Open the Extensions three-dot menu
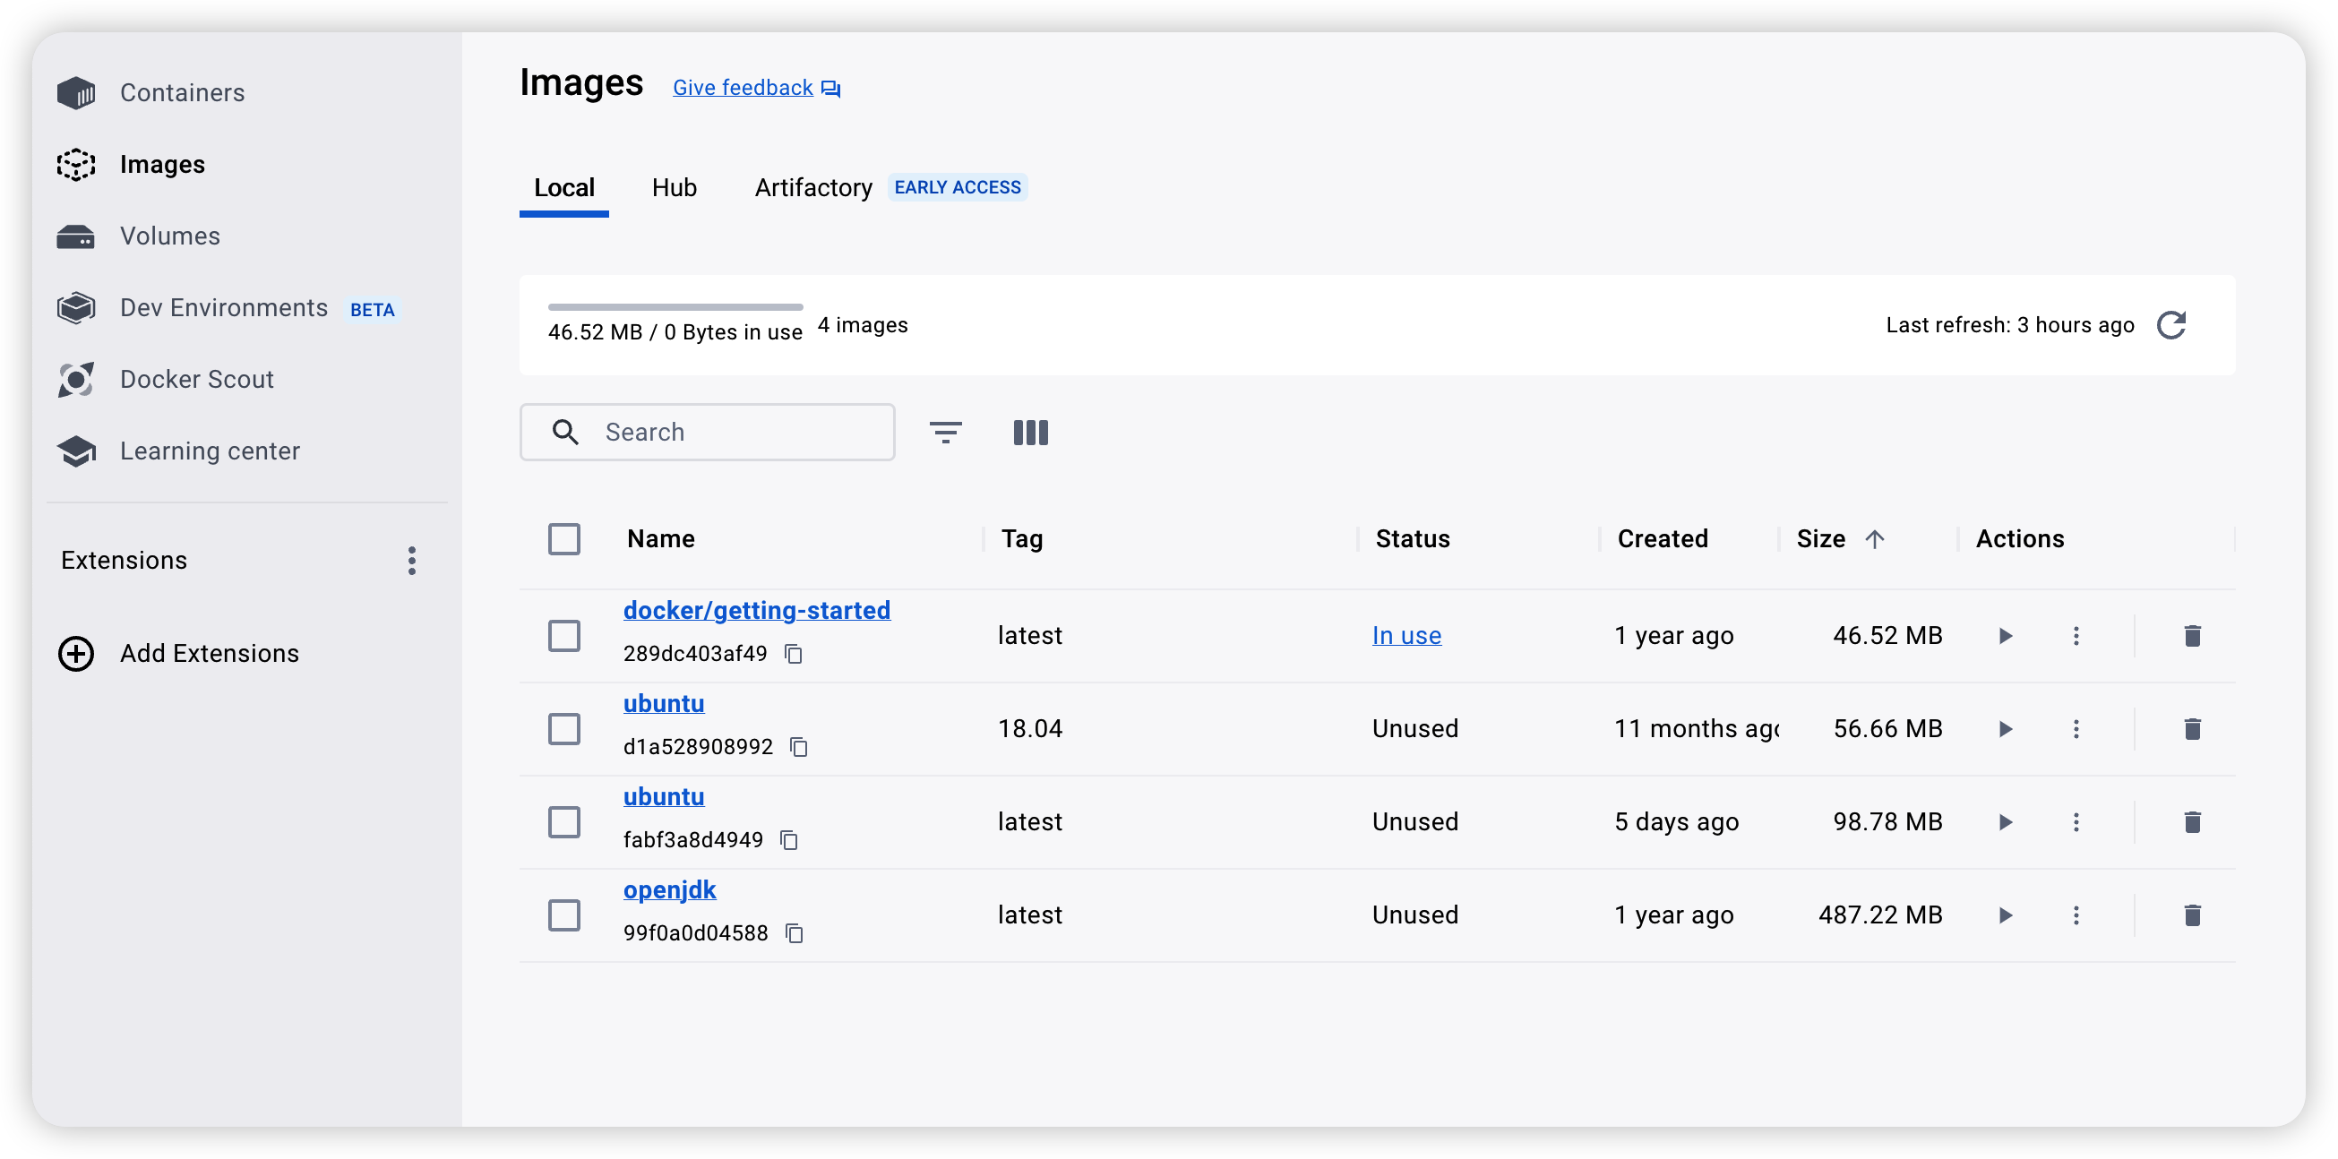Image resolution: width=2338 pixels, height=1159 pixels. pos(412,561)
